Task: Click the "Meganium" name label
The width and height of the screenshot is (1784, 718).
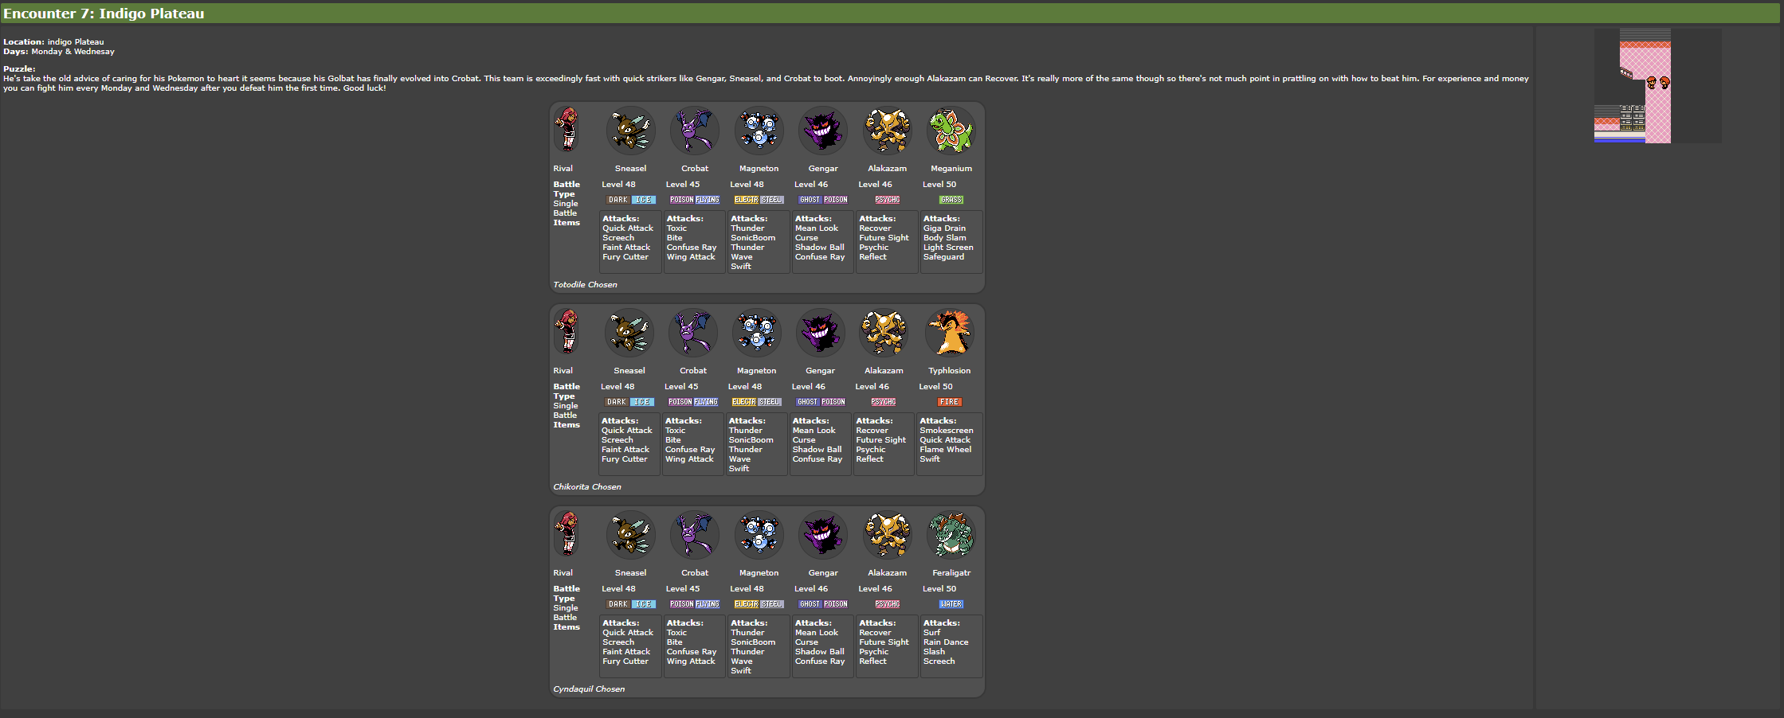Action: [x=951, y=169]
